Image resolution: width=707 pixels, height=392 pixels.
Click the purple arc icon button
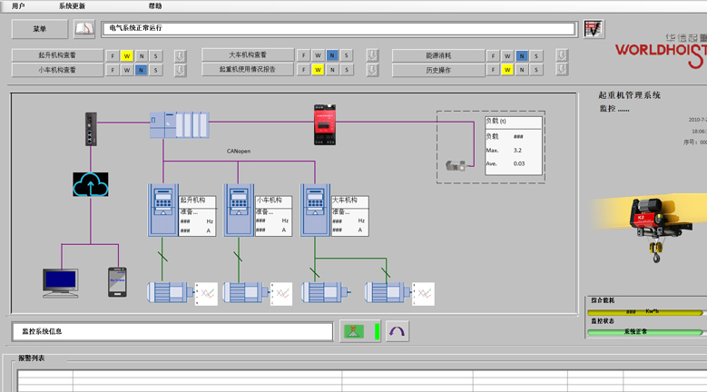pos(398,331)
